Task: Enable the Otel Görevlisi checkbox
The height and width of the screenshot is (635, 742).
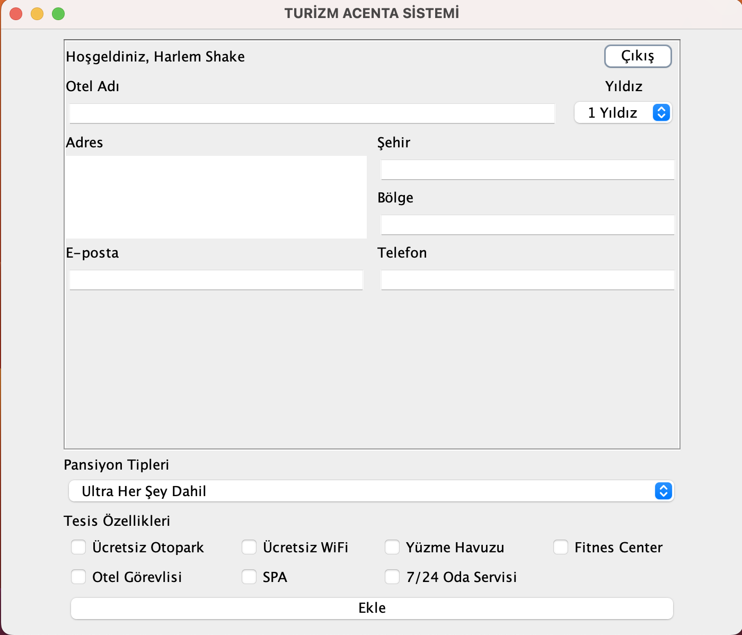Action: point(78,577)
